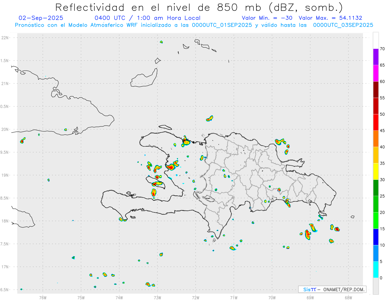Screen dimensions: 391x302
Task: Click the "40" color scale label
Action: pyautogui.click(x=382, y=147)
